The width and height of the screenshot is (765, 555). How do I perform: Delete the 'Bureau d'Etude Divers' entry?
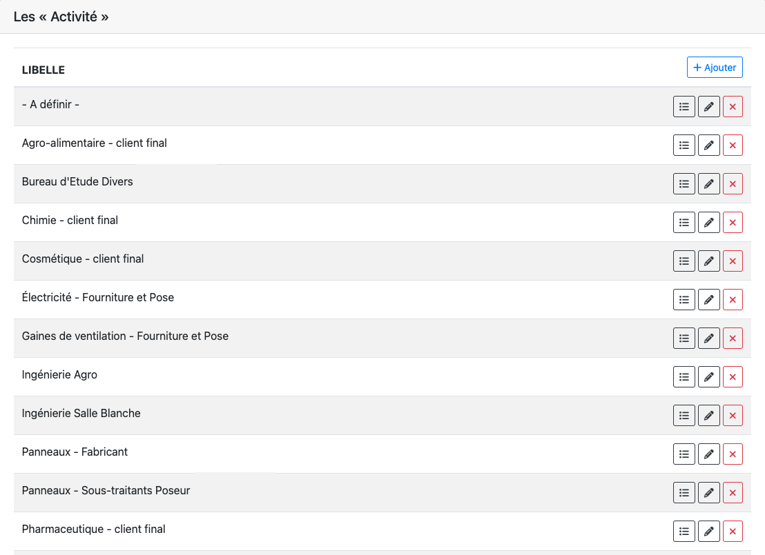tap(733, 184)
